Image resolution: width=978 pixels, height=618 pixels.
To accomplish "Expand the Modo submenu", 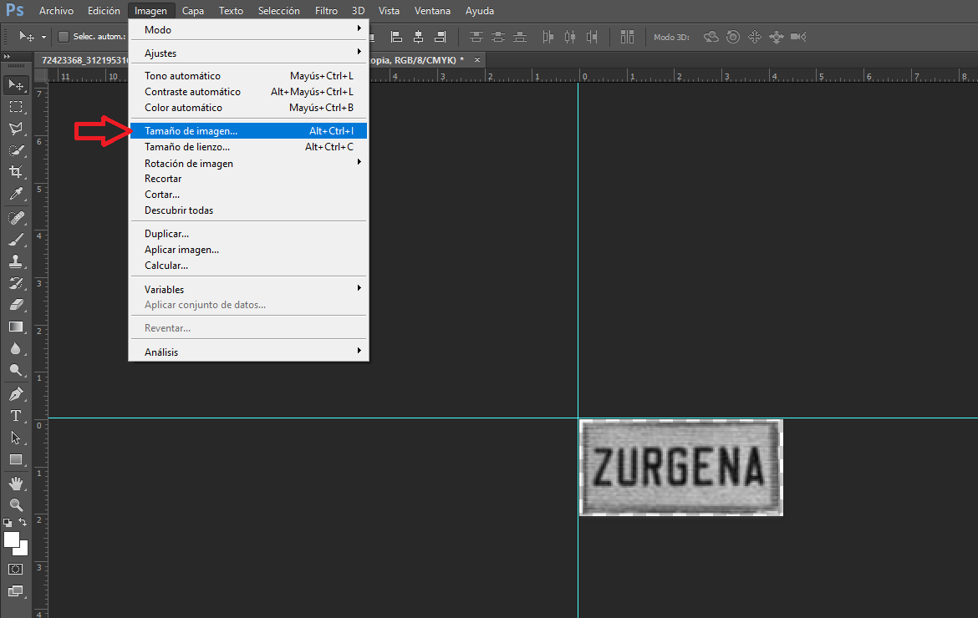I will [x=248, y=29].
